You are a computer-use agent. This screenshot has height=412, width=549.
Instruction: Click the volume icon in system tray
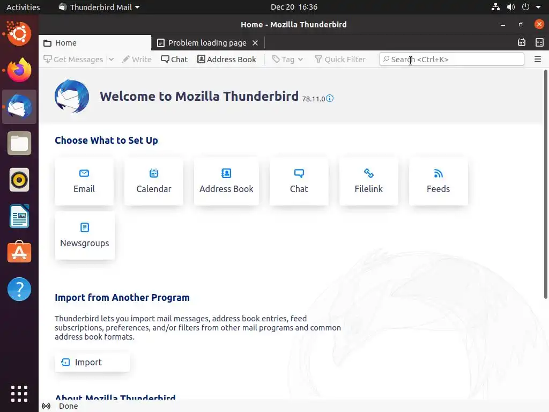click(x=511, y=7)
